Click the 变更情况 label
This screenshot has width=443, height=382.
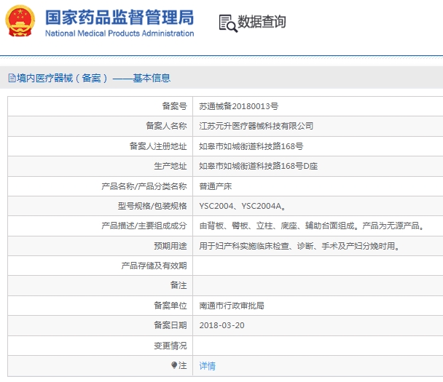170,346
